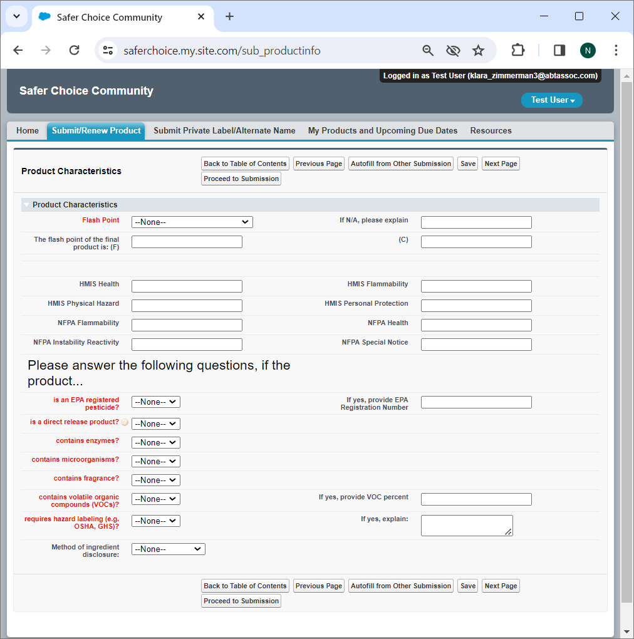Toggle the browser side panel icon
Screen dimensions: 634x639
pos(559,50)
